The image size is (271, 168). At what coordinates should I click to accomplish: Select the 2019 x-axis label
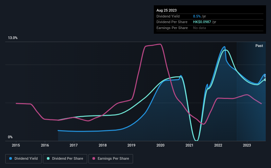[x=131, y=145]
